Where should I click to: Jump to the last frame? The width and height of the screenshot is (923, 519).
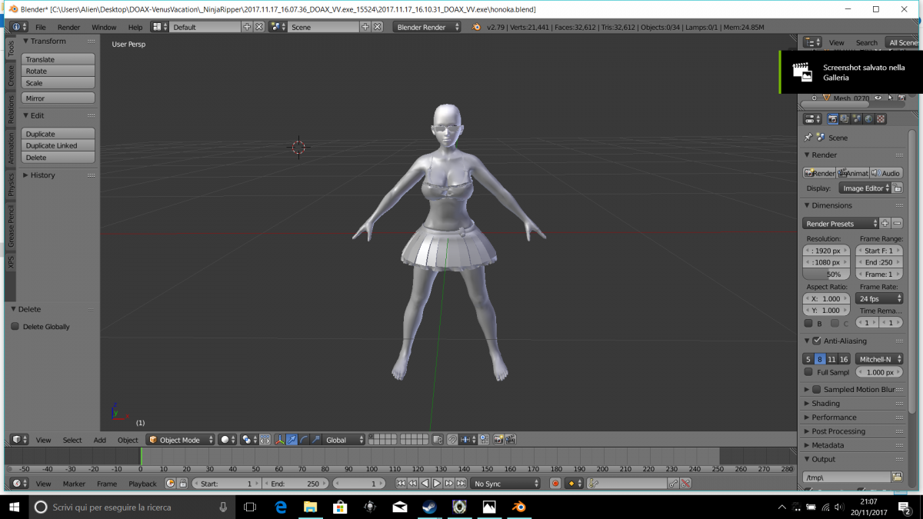pos(461,484)
